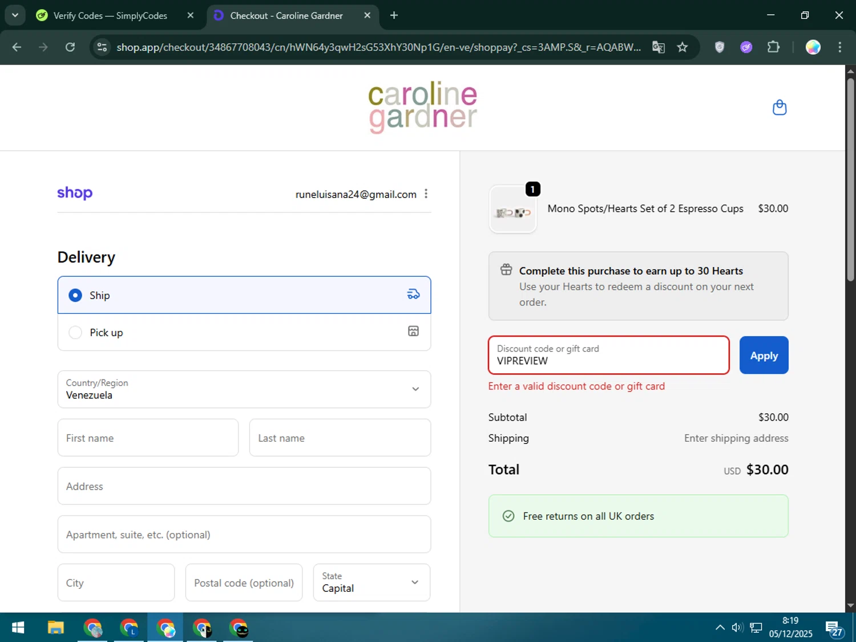Click the Total $30.00 amount
This screenshot has height=642, width=856.
click(x=768, y=470)
